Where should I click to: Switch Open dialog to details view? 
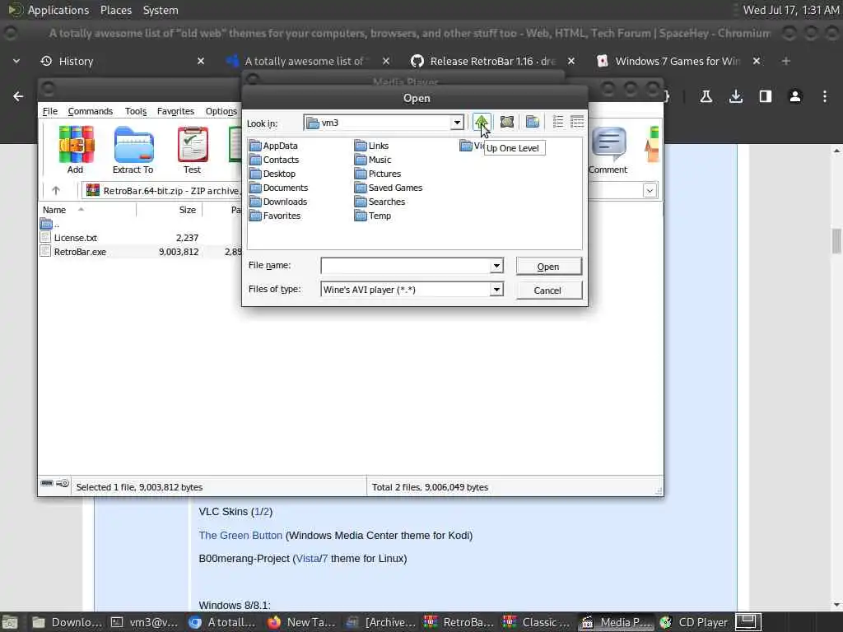click(577, 122)
